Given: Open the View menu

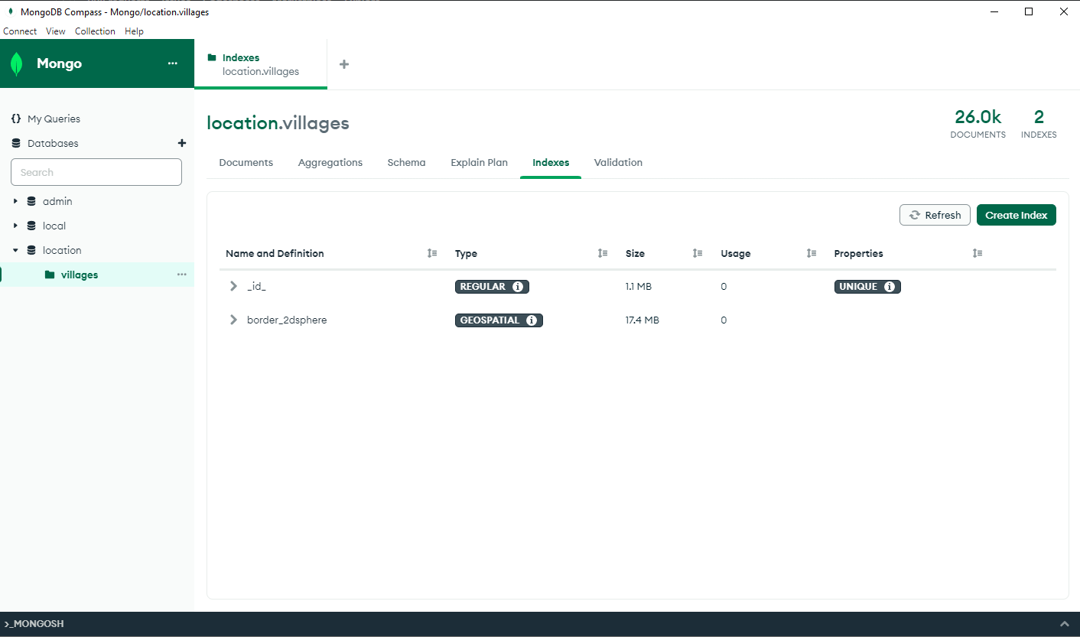Looking at the screenshot, I should click(x=56, y=31).
